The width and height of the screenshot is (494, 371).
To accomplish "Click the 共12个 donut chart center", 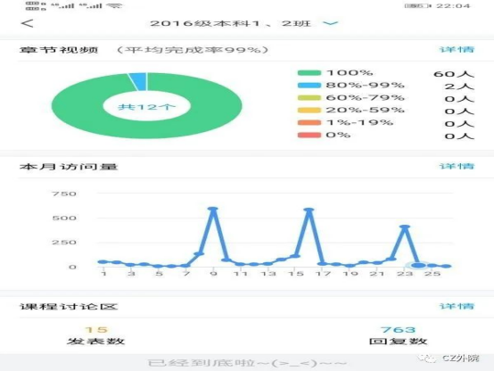I will pyautogui.click(x=147, y=106).
